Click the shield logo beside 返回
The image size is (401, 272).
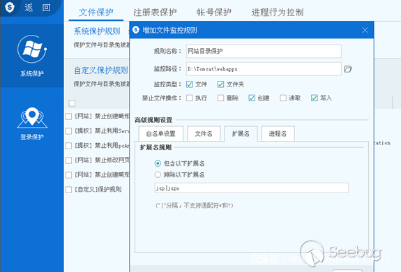[x=10, y=7]
